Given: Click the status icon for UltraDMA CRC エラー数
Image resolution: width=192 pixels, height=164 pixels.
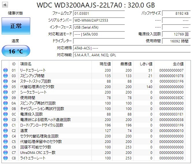Looking at the screenshot, I should point(5,152).
